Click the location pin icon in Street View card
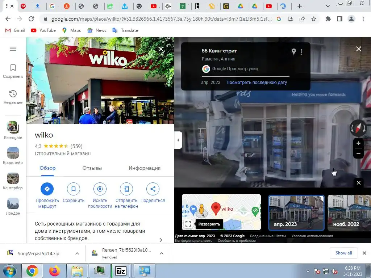Image resolution: width=371 pixels, height=278 pixels. (x=293, y=52)
